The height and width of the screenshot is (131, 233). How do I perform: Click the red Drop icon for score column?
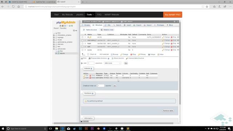pos(171,50)
